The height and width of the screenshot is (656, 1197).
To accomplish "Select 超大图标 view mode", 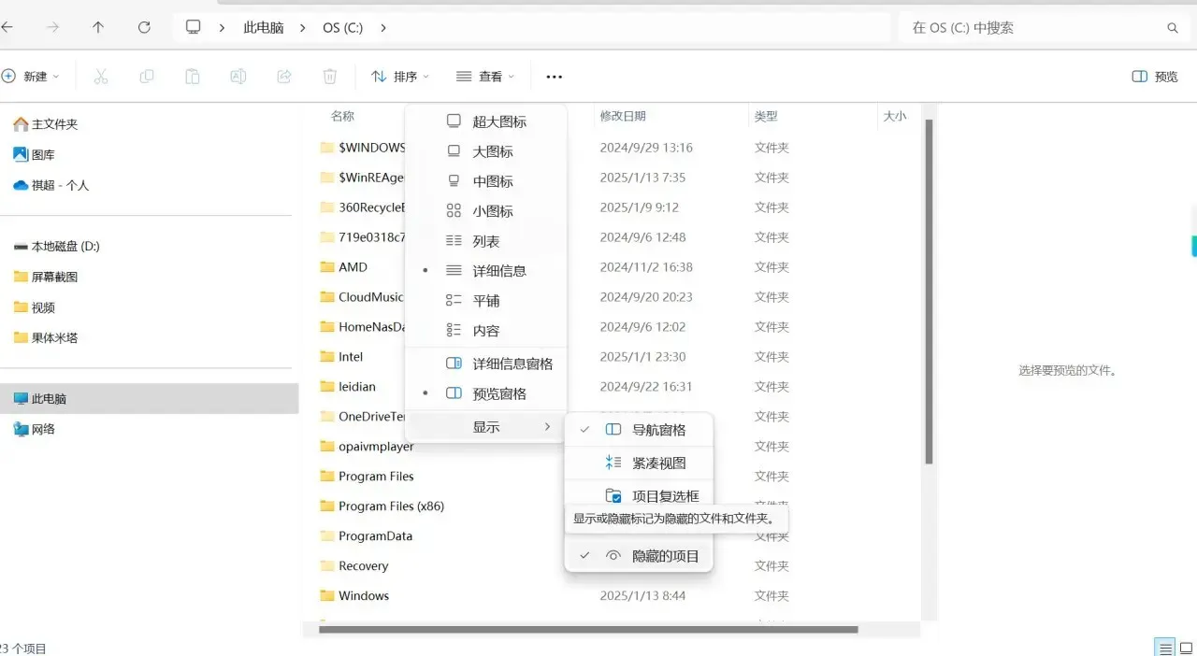I will click(486, 121).
